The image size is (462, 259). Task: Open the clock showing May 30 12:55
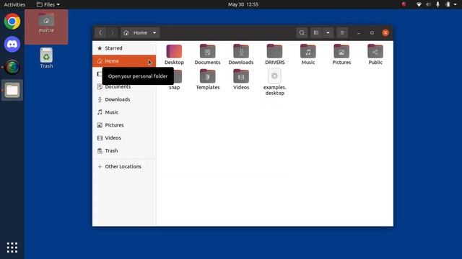[x=243, y=4]
